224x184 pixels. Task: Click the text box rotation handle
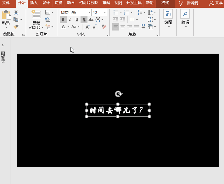coord(119,94)
